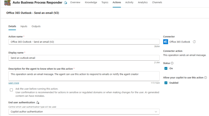Switch to the Overview tab

[x=75, y=2]
